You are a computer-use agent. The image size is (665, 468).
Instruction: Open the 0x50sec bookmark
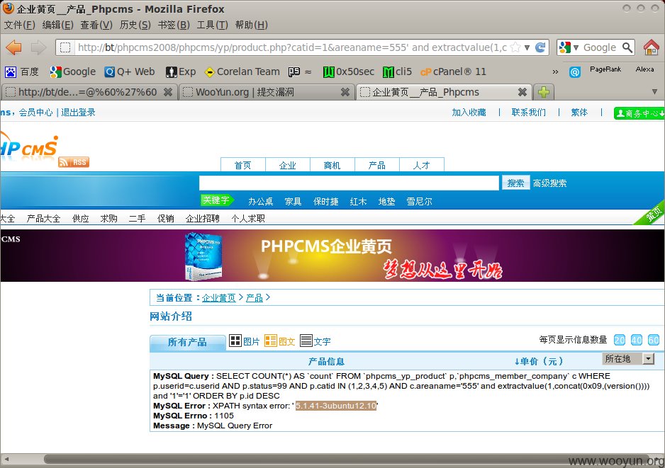tap(349, 72)
